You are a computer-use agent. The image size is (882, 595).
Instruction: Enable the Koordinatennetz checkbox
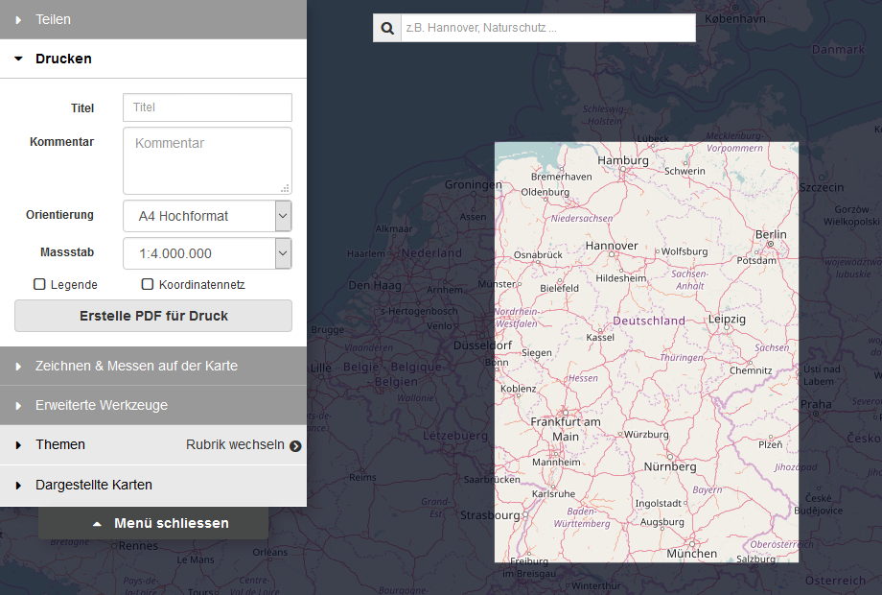[x=147, y=283]
